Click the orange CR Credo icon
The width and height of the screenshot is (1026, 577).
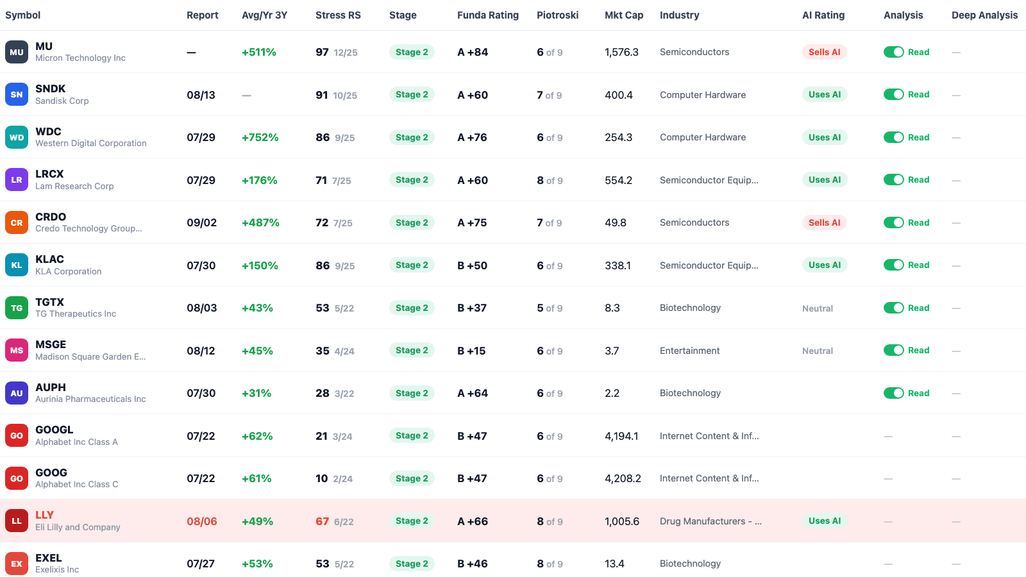(17, 222)
